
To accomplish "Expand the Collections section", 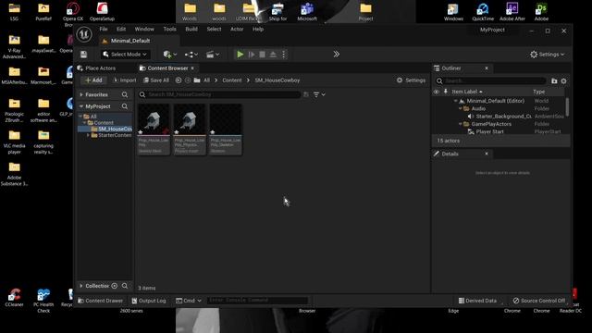I will click(x=81, y=286).
